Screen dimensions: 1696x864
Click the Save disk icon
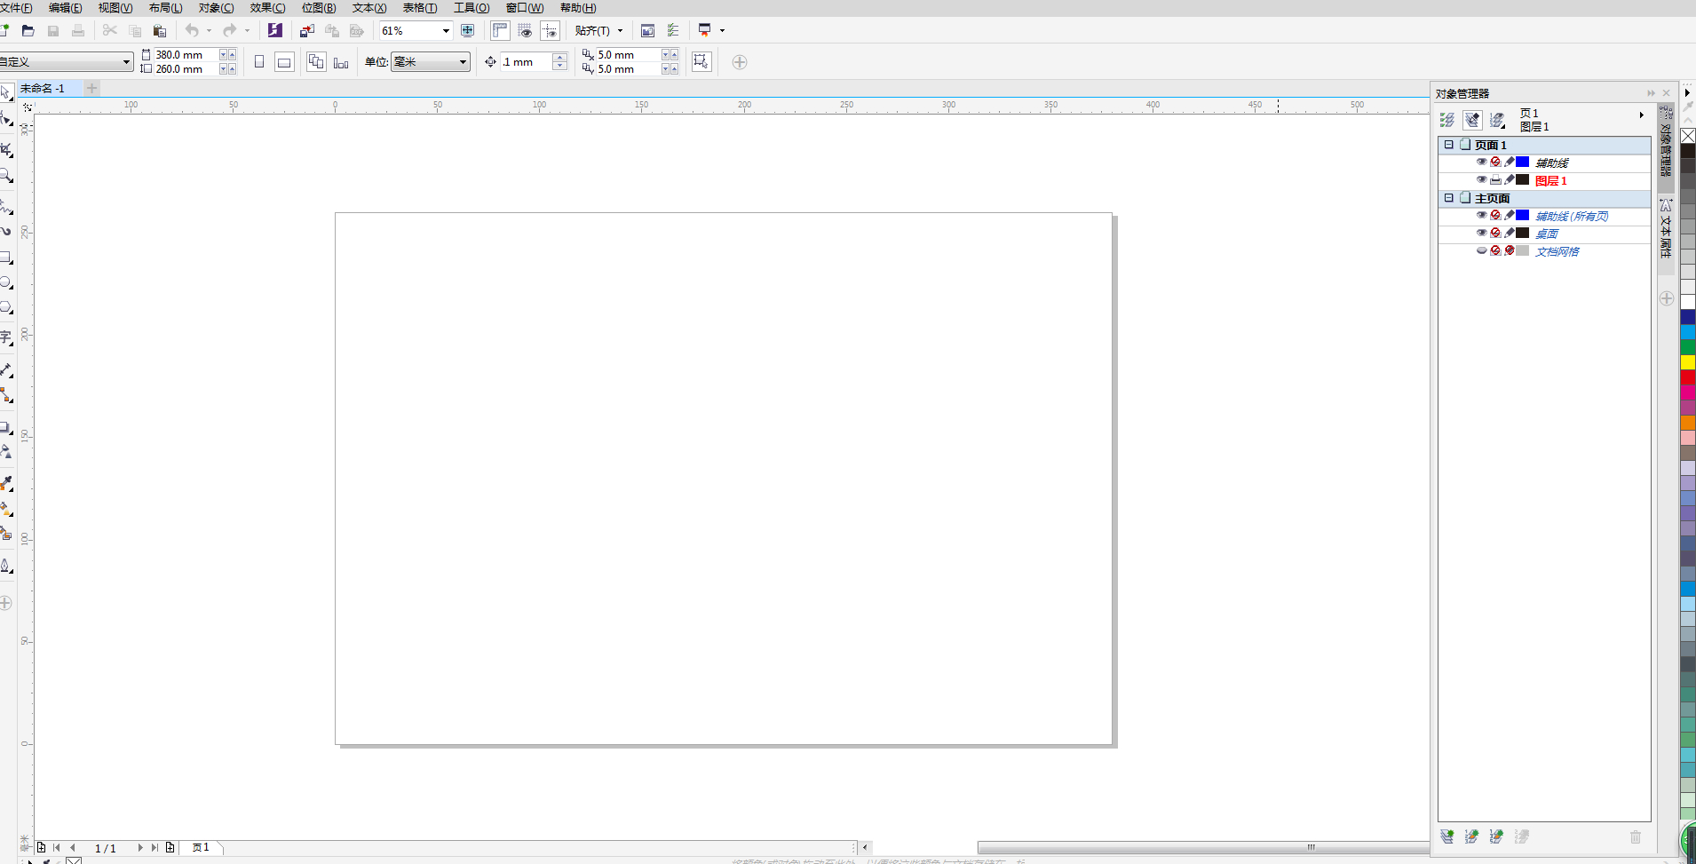[53, 31]
